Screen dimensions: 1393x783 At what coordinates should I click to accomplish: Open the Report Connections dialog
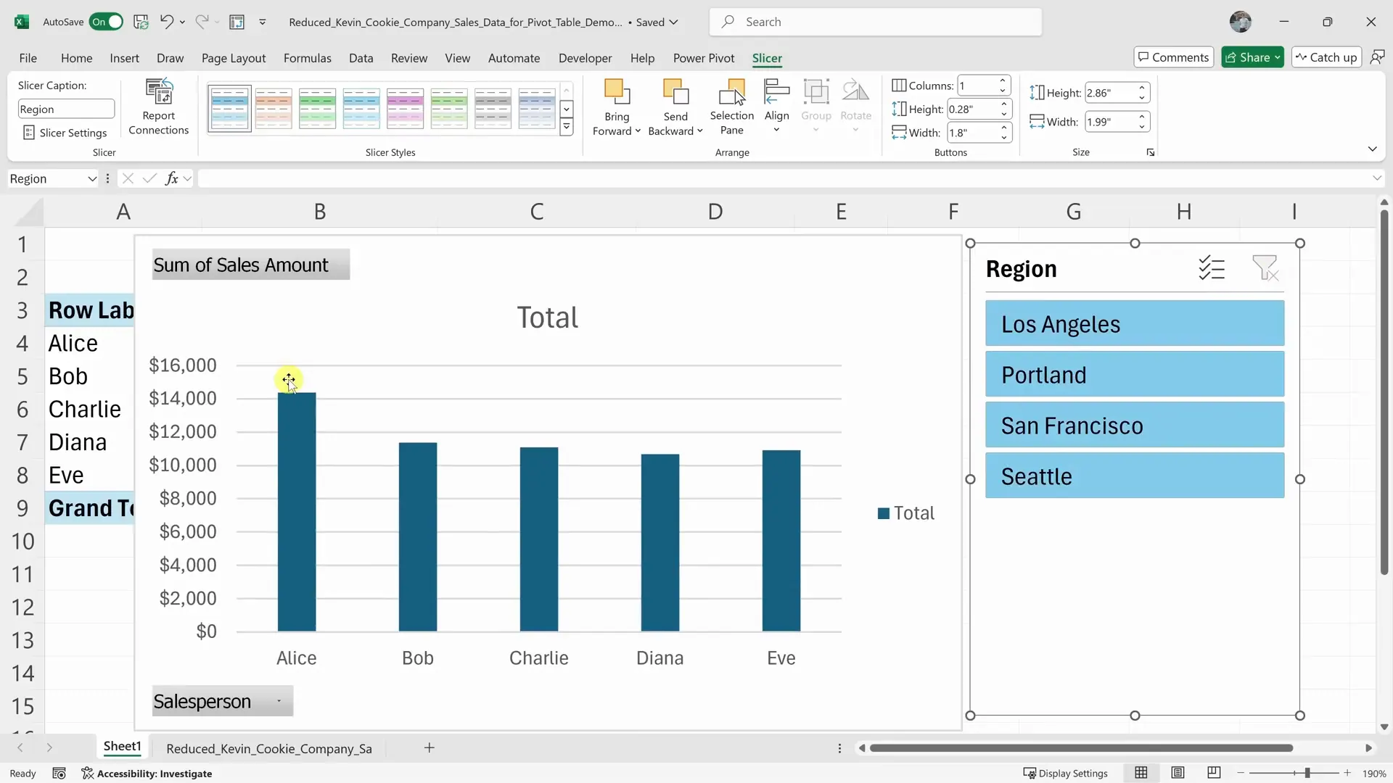tap(158, 107)
